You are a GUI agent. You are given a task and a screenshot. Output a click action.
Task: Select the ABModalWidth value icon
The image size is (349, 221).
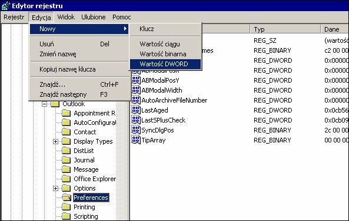(x=136, y=90)
